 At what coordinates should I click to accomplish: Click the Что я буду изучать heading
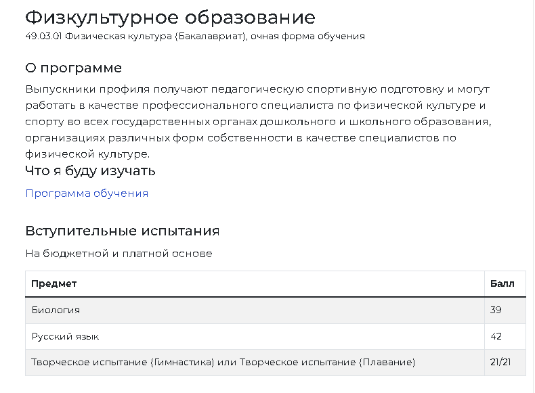pos(90,170)
